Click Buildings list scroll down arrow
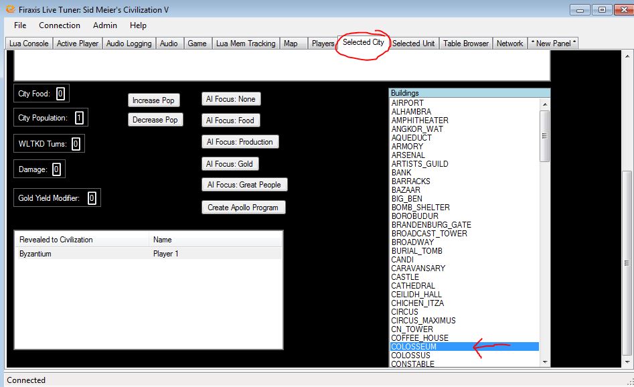Image resolution: width=634 pixels, height=387 pixels. tap(545, 362)
